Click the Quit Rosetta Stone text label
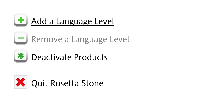209x102 pixels. 67,83
